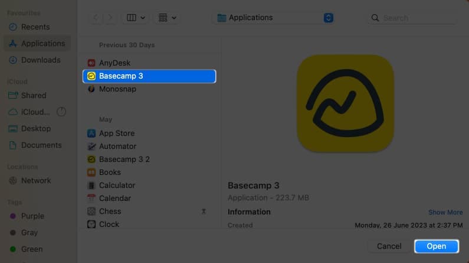This screenshot has height=263, width=469.
Task: Select the App Store text label
Action: pyautogui.click(x=117, y=134)
